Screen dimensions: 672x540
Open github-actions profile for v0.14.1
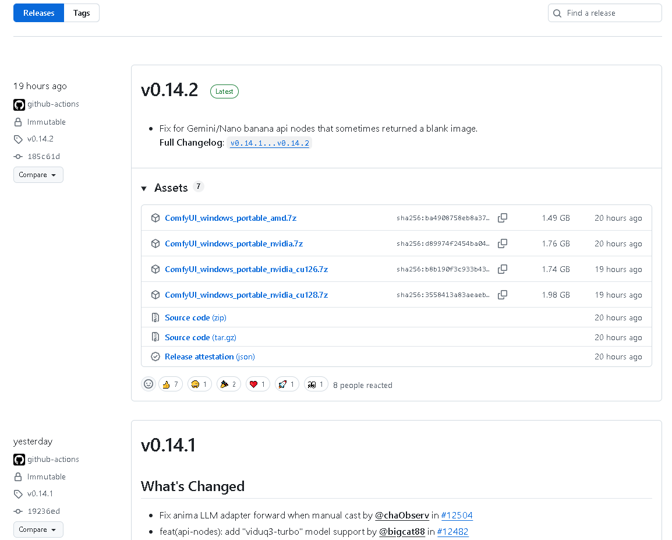[x=53, y=460]
